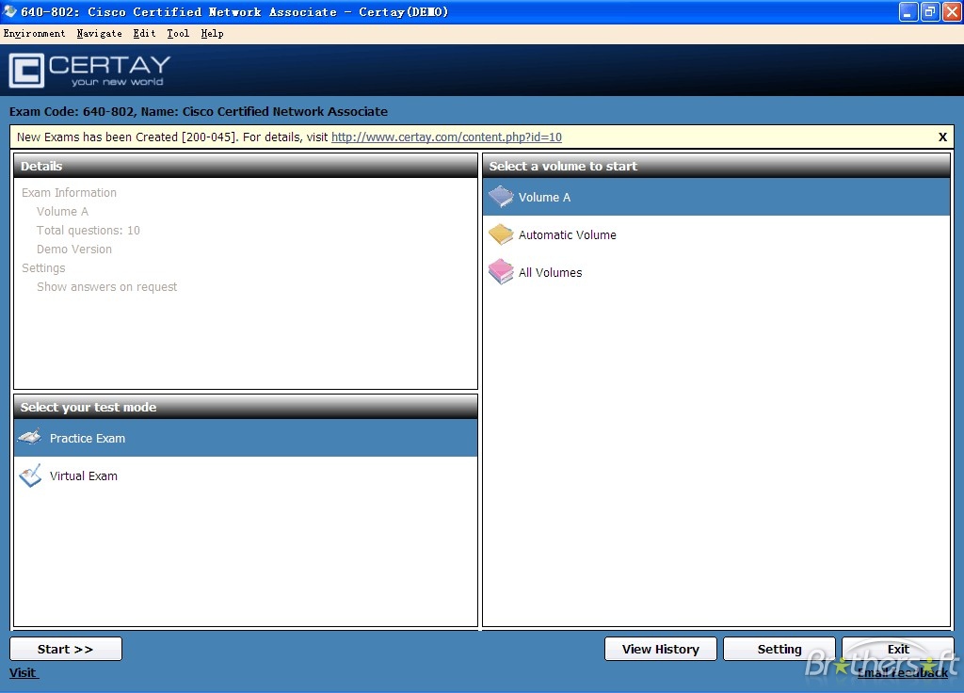Click Exam Information in Details
The width and height of the screenshot is (964, 693).
(x=69, y=192)
